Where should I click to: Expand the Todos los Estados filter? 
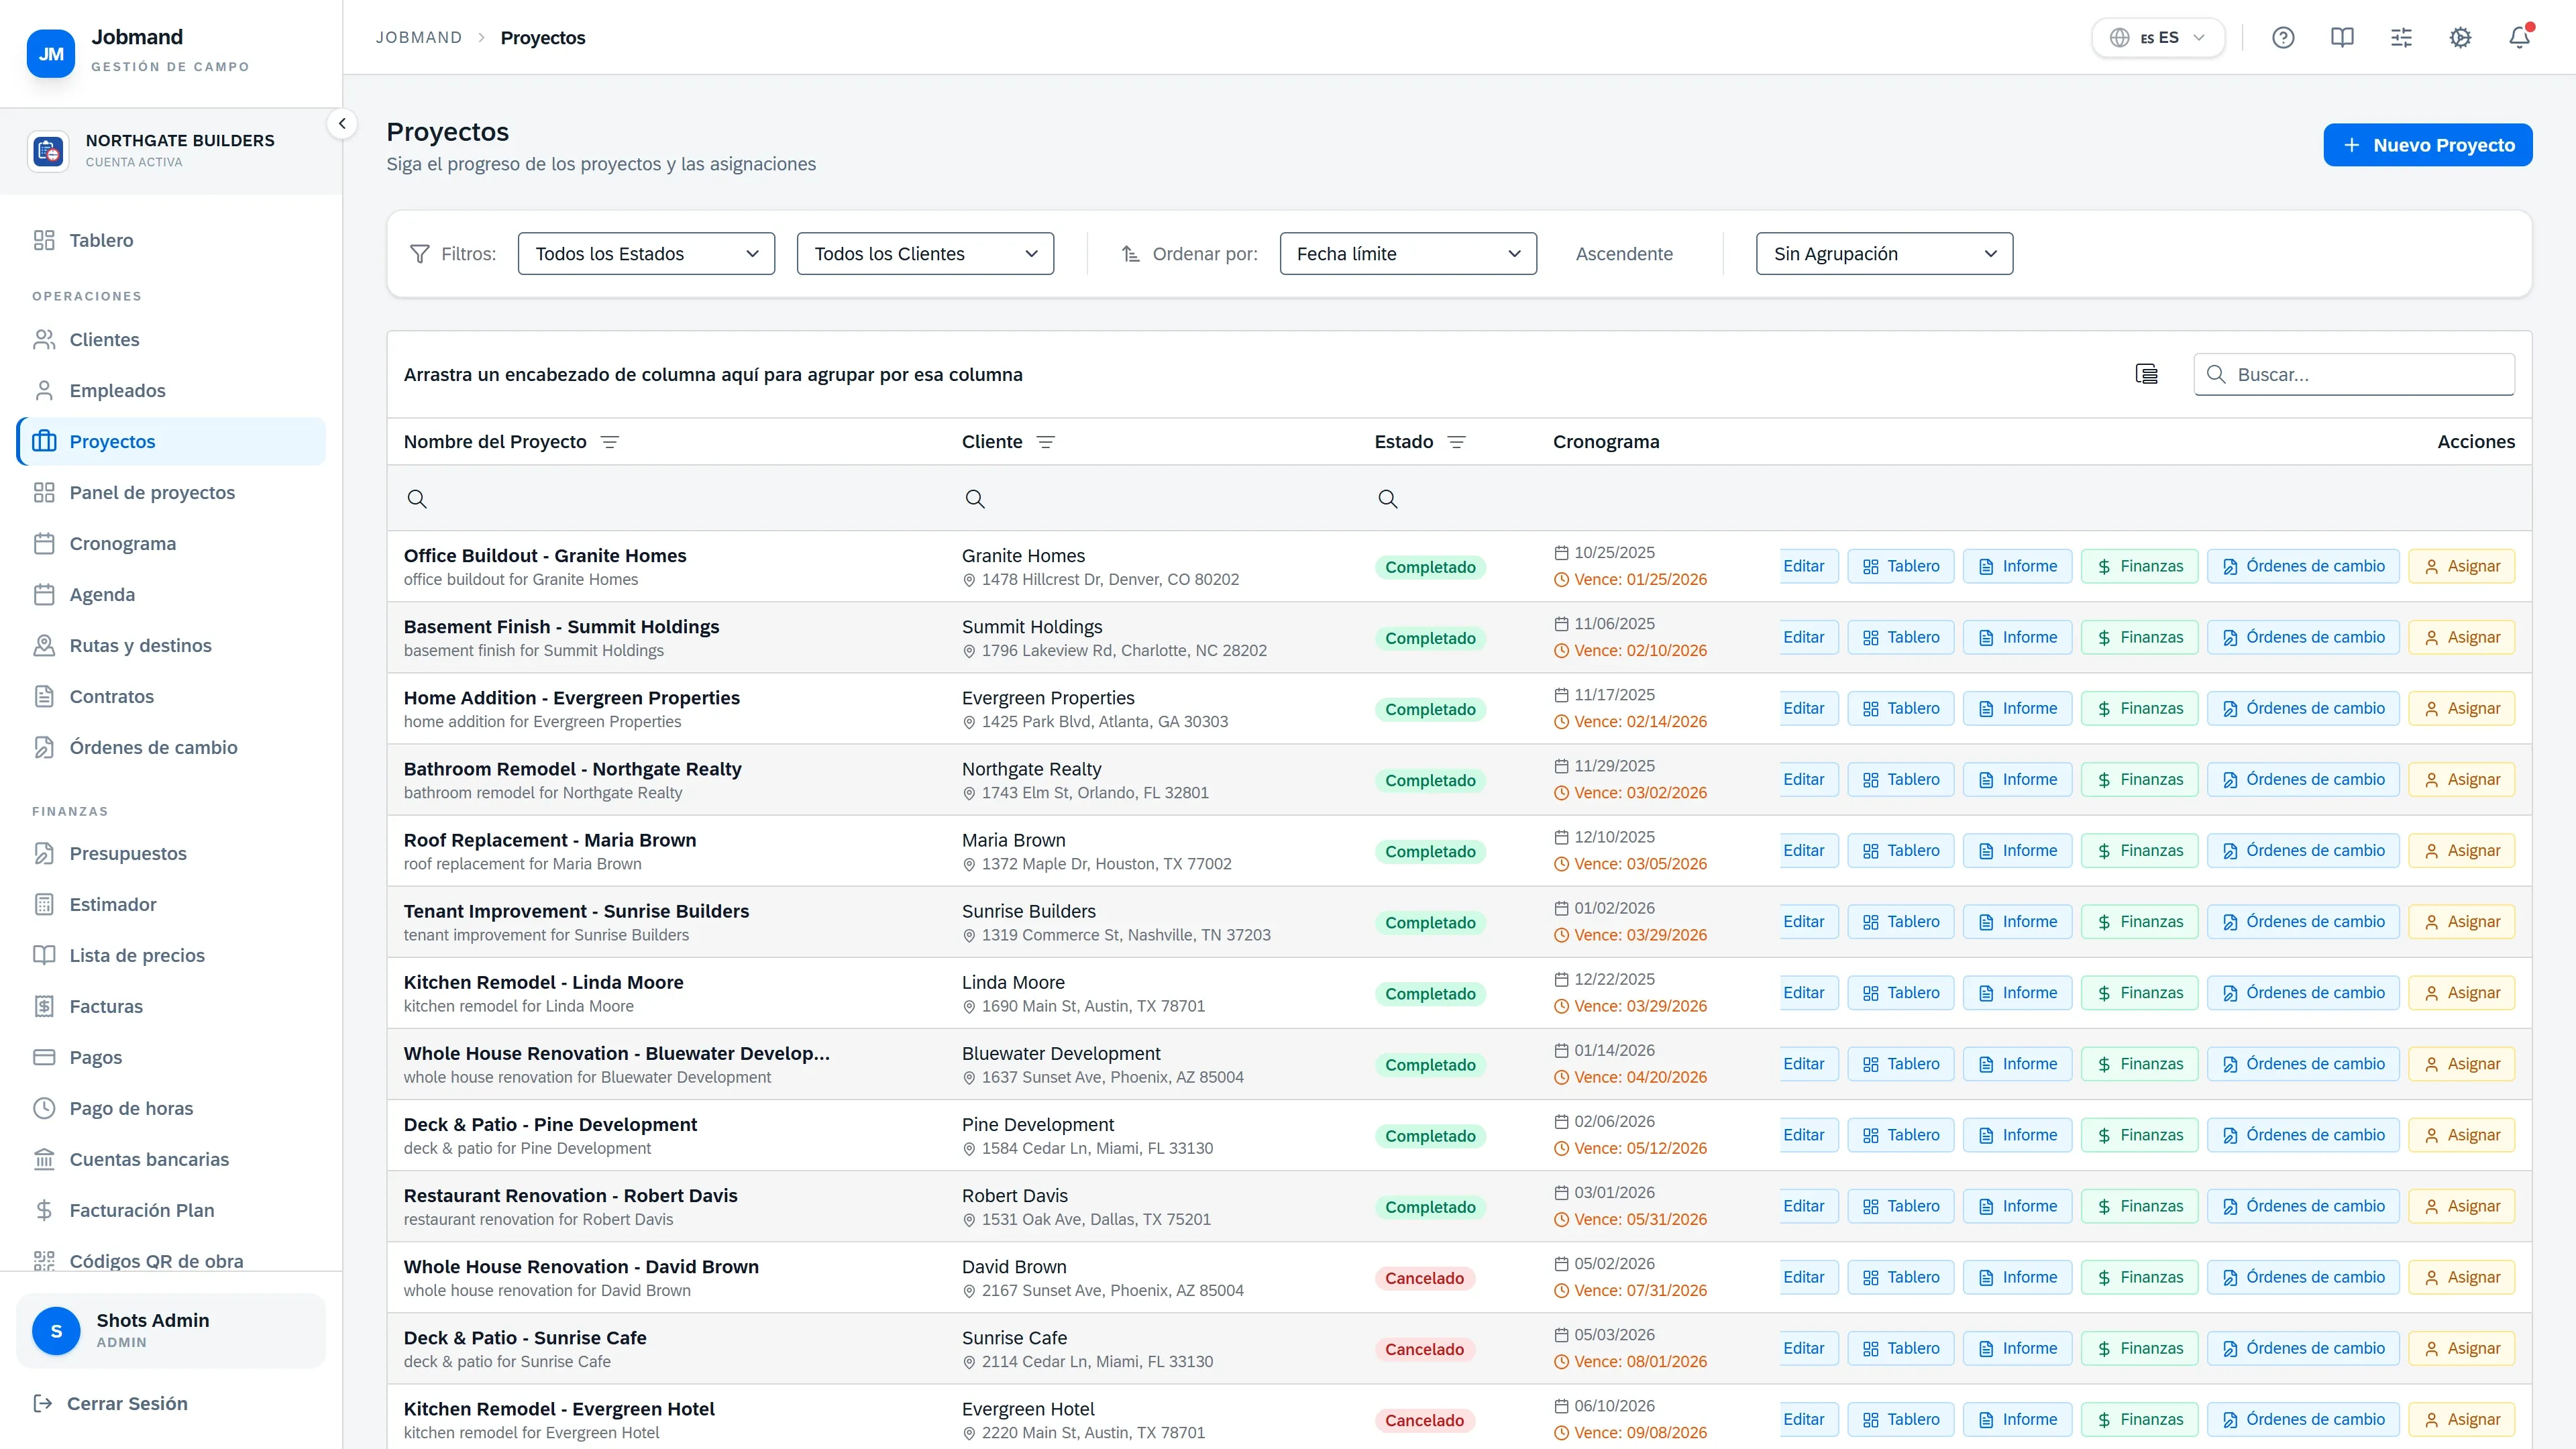(x=646, y=254)
